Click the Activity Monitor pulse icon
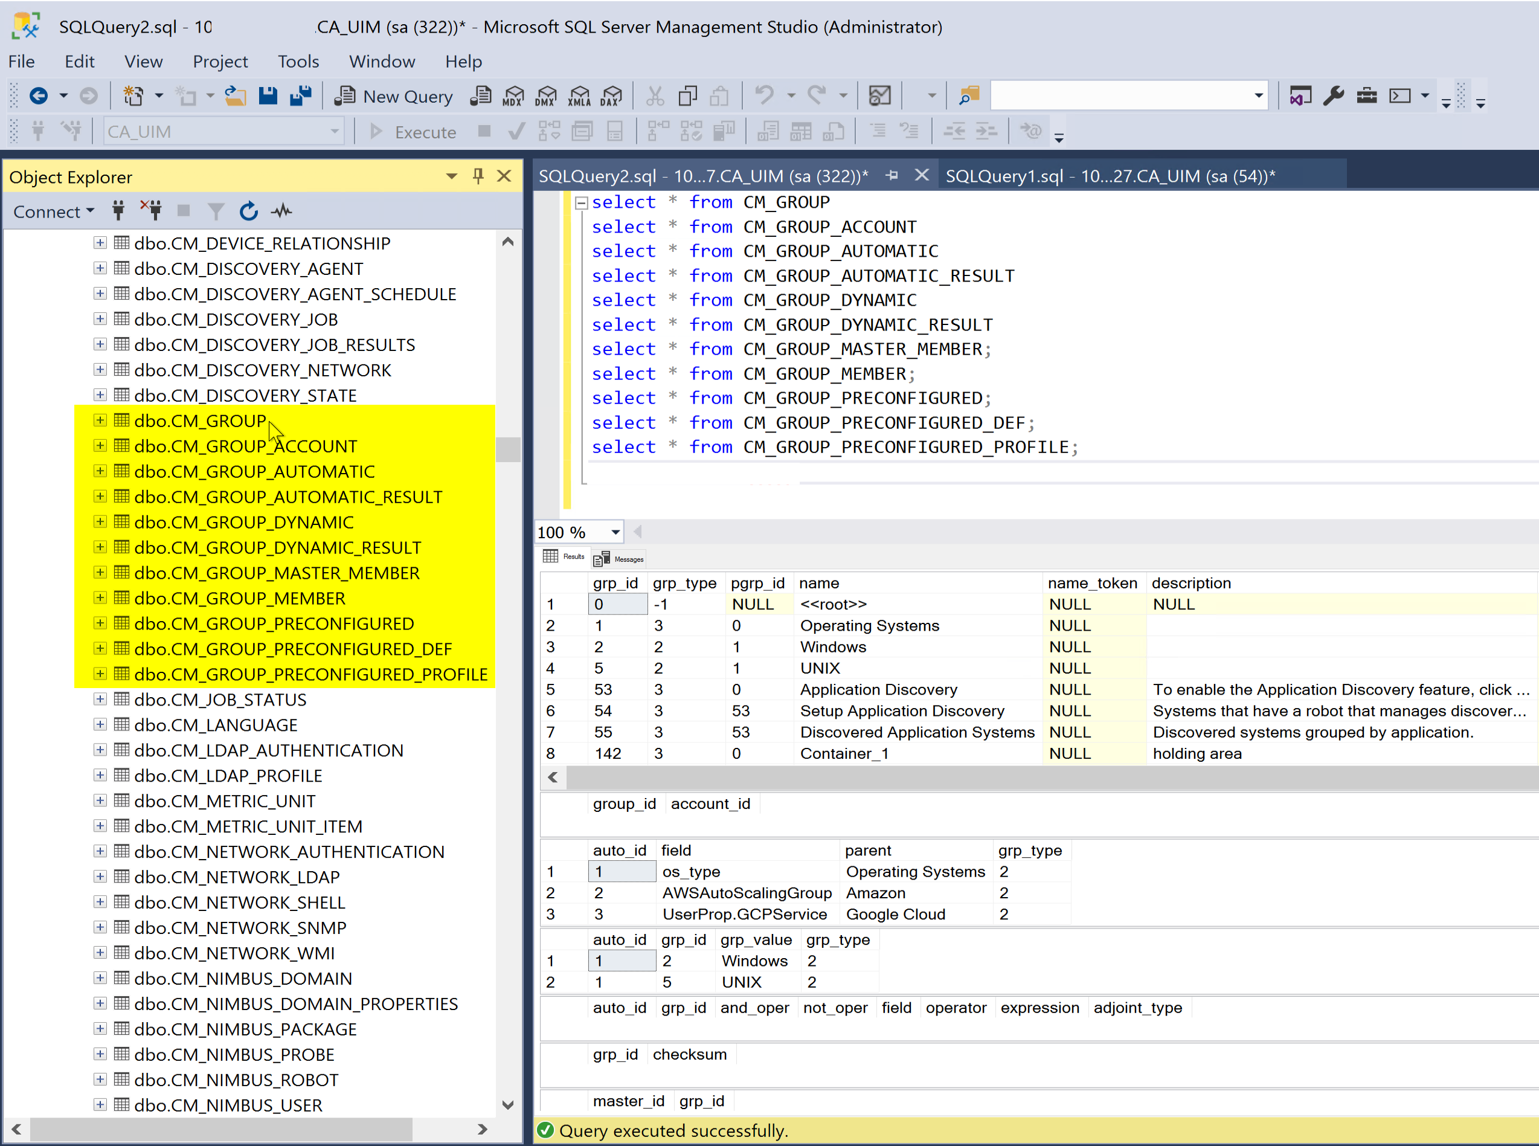Image resolution: width=1539 pixels, height=1146 pixels. tap(281, 211)
